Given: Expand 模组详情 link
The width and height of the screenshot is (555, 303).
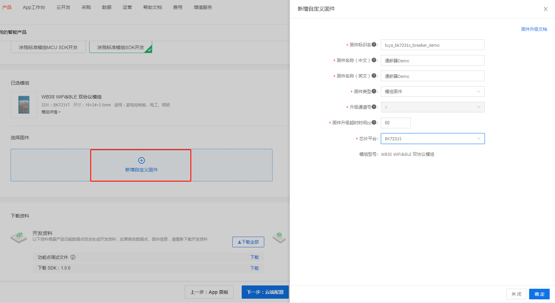Looking at the screenshot, I should pyautogui.click(x=51, y=112).
